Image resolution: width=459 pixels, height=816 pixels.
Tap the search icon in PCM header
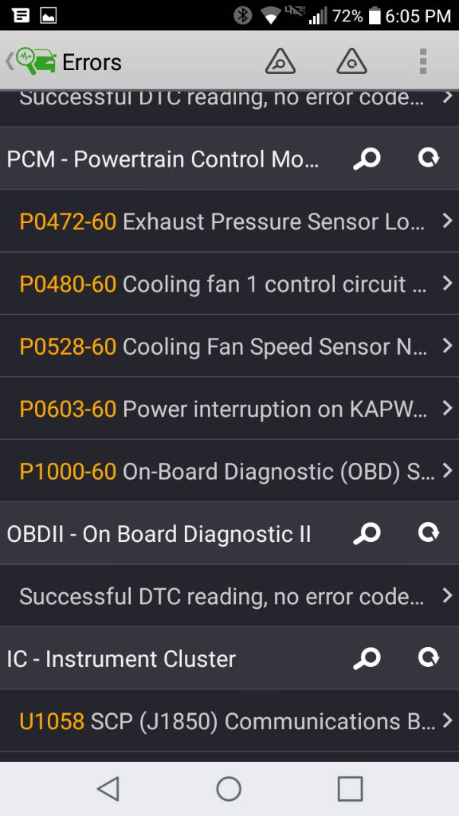[367, 159]
